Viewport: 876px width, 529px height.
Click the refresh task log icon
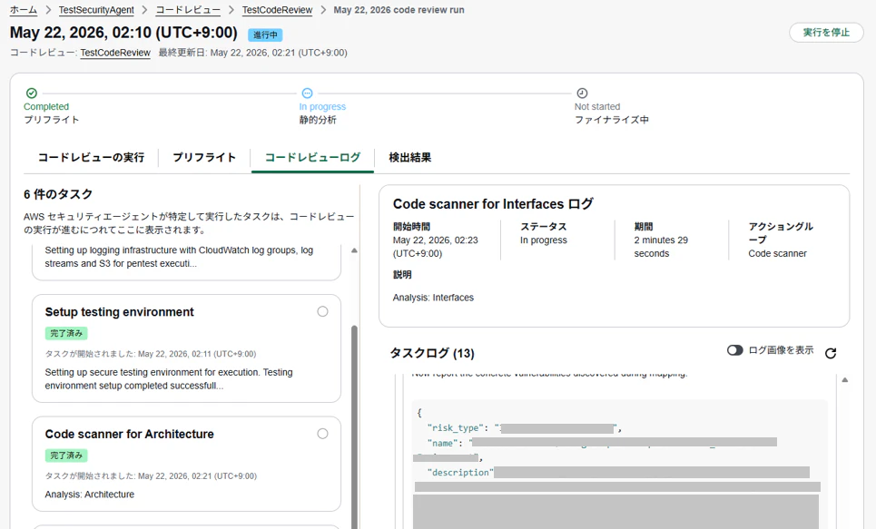pyautogui.click(x=831, y=353)
